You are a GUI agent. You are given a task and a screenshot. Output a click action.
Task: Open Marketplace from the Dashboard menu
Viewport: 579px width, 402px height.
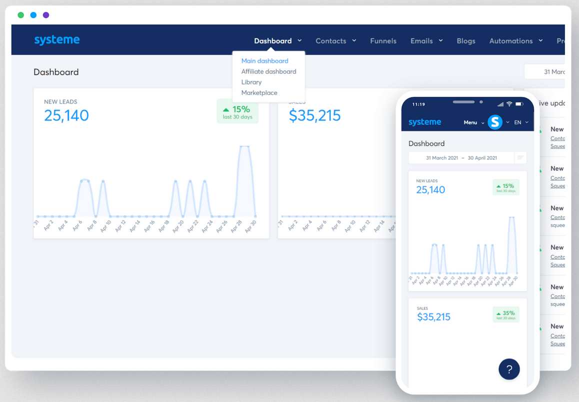tap(259, 92)
